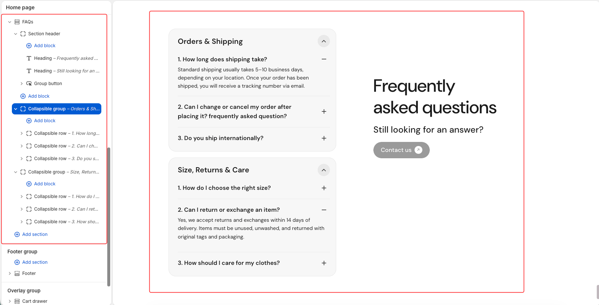Click text icon of Heading Frequently asked

29,58
